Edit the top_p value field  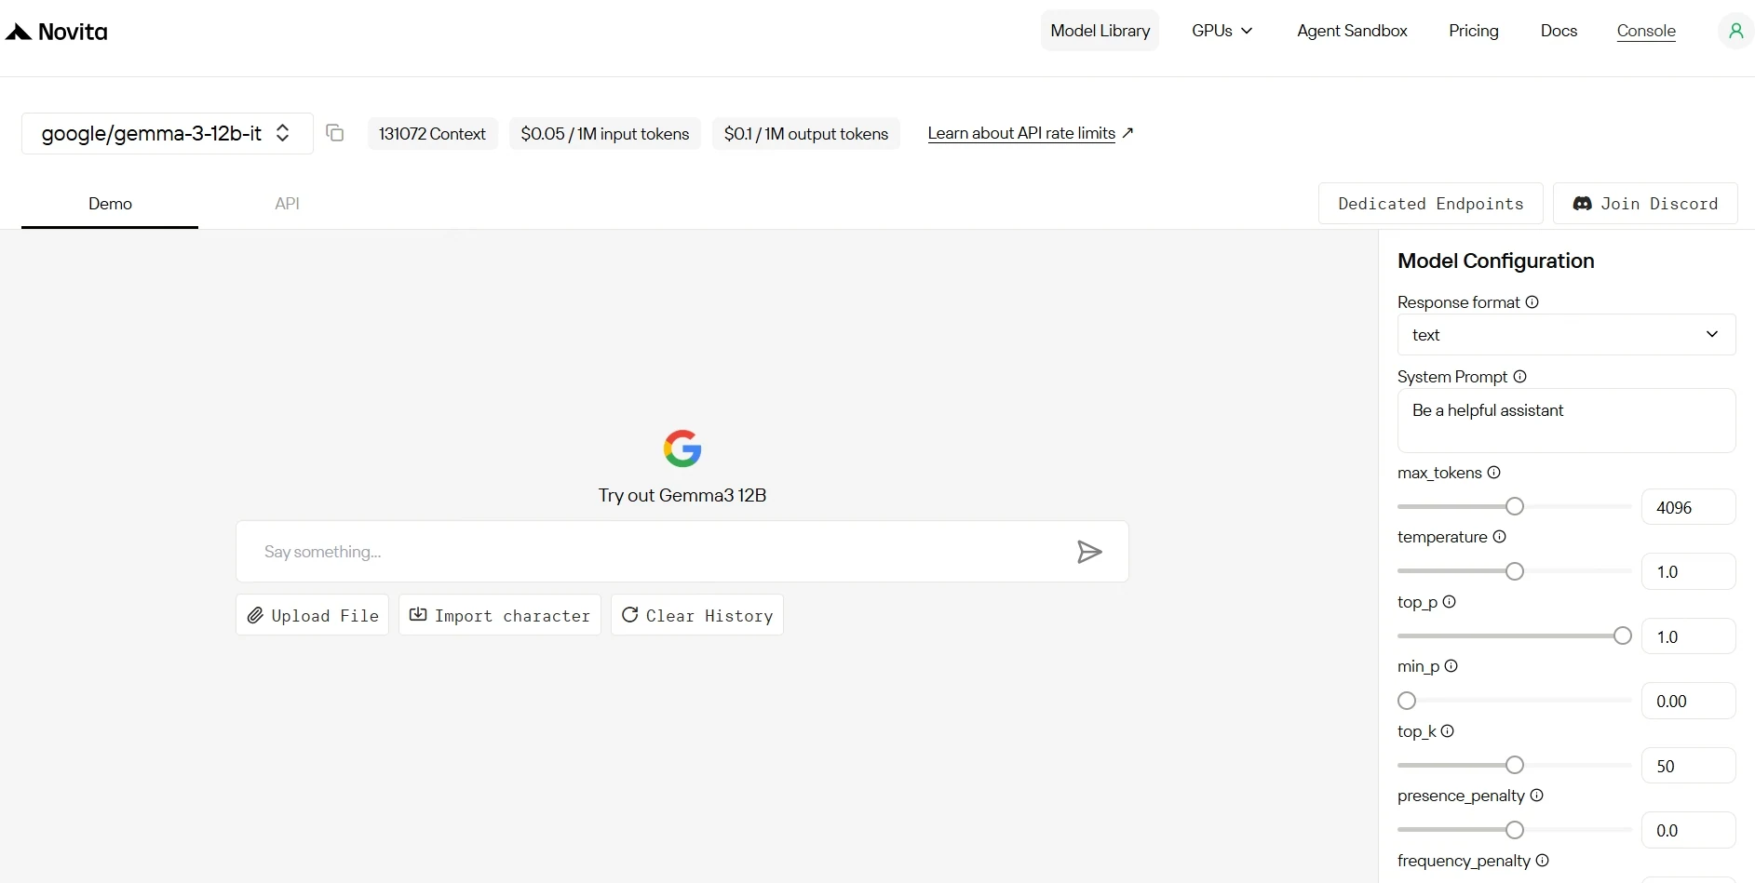click(1688, 636)
